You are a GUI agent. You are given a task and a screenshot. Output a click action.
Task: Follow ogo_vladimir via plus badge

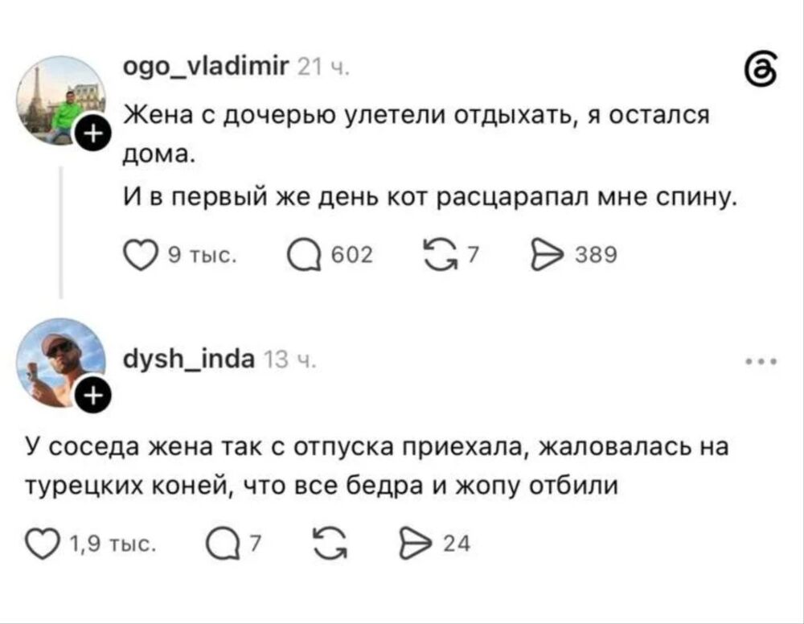pos(92,133)
